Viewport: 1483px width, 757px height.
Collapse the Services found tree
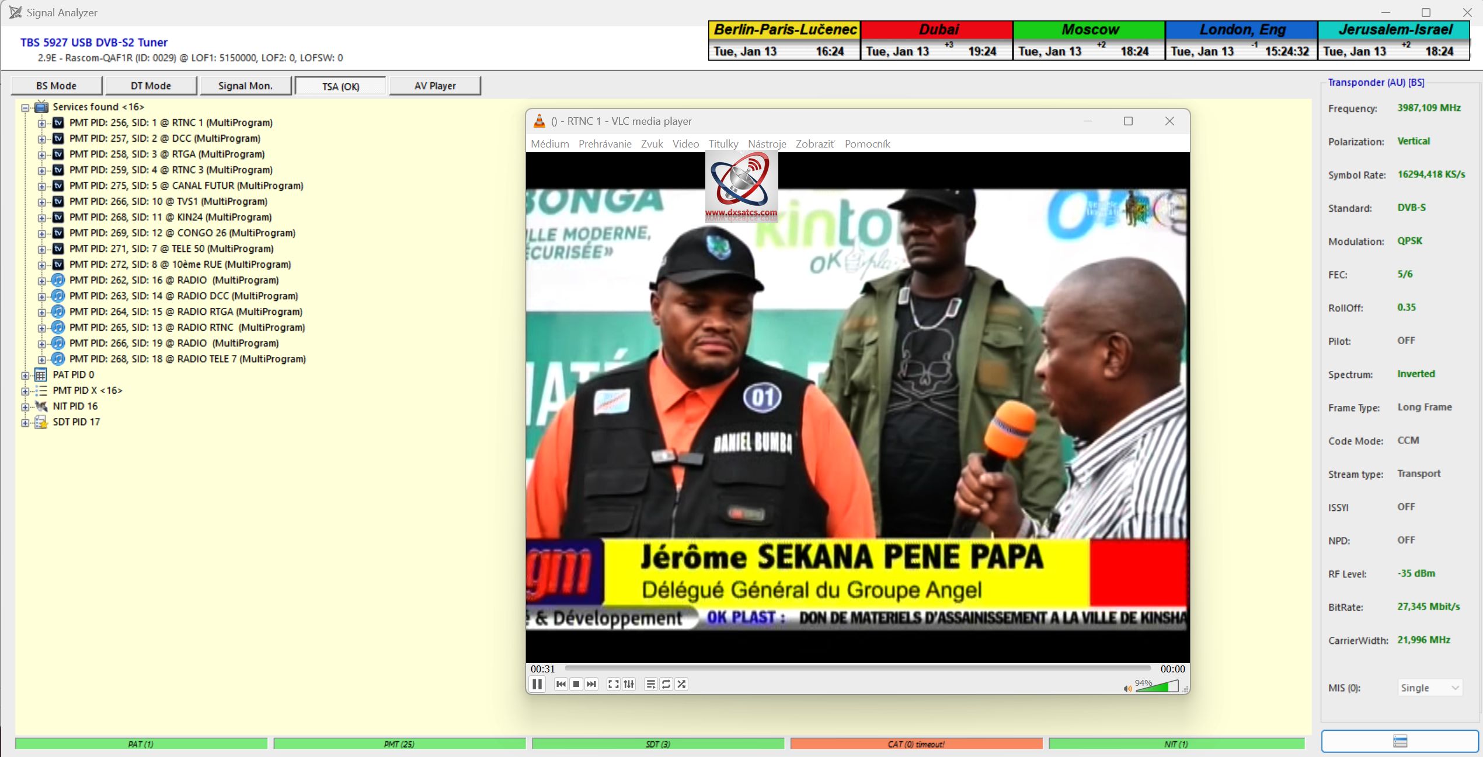[25, 107]
